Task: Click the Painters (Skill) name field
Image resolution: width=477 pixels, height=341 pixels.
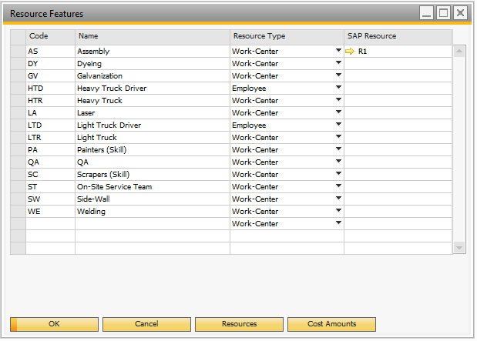Action: pos(152,150)
